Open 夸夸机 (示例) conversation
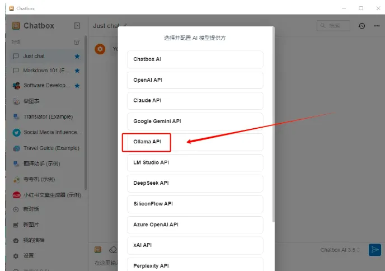The height and width of the screenshot is (271, 385). (46, 179)
